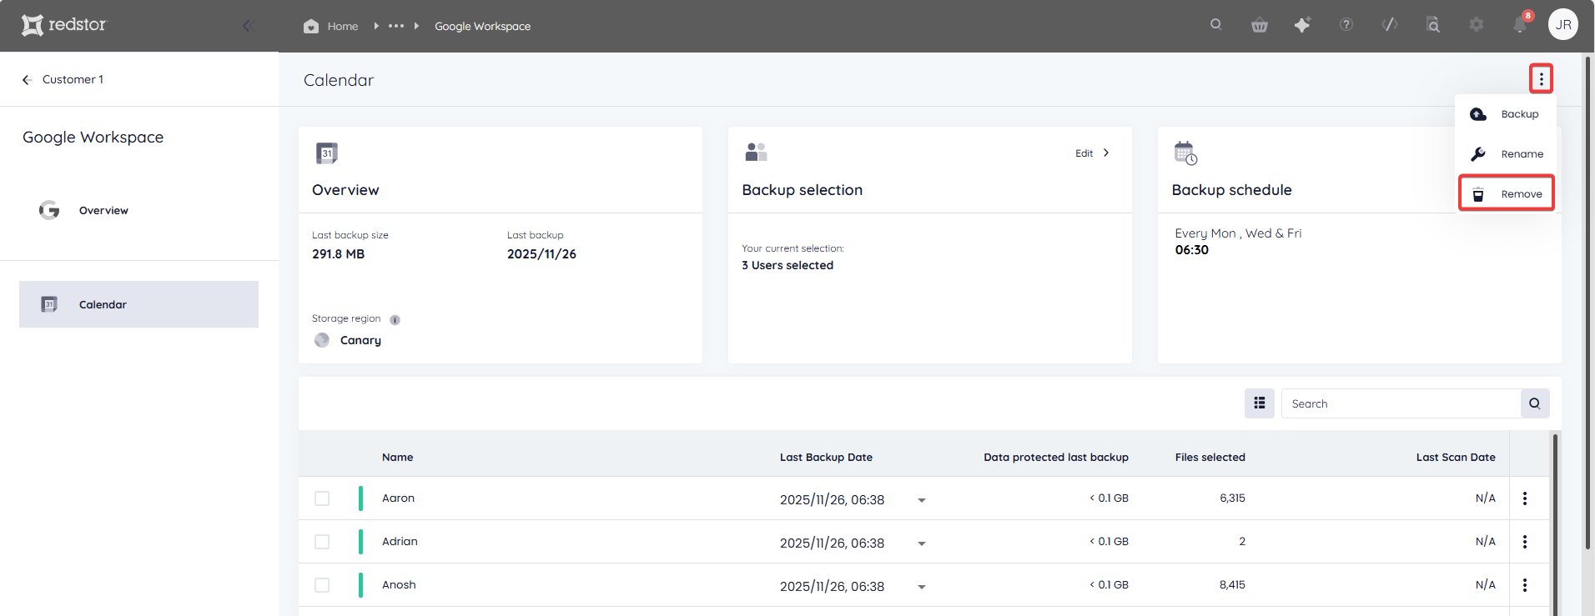The height and width of the screenshot is (616, 1595).
Task: Click the code brackets icon
Action: (1390, 25)
